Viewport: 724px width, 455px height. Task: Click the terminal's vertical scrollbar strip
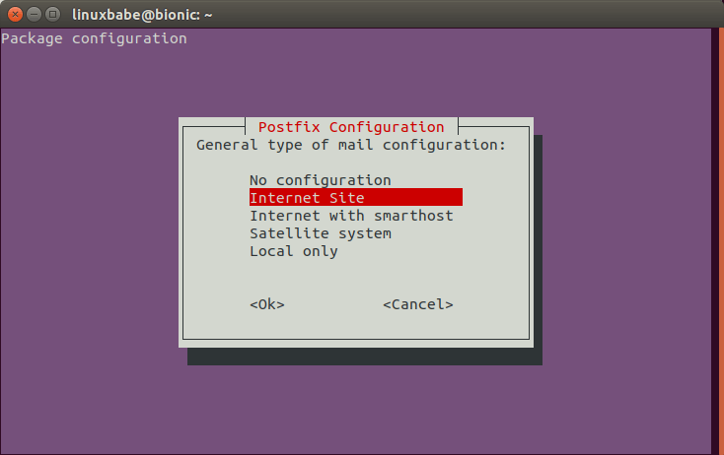tap(718, 241)
